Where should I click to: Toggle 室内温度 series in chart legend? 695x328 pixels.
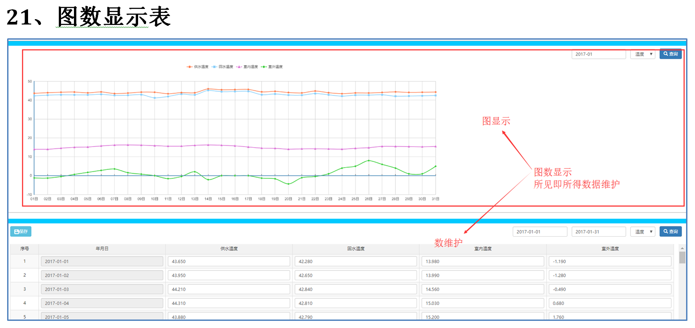click(247, 67)
